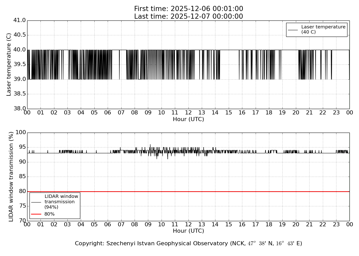Click the red 80% threshold line in the plot
This screenshot has width=359, height=256.
point(180,191)
